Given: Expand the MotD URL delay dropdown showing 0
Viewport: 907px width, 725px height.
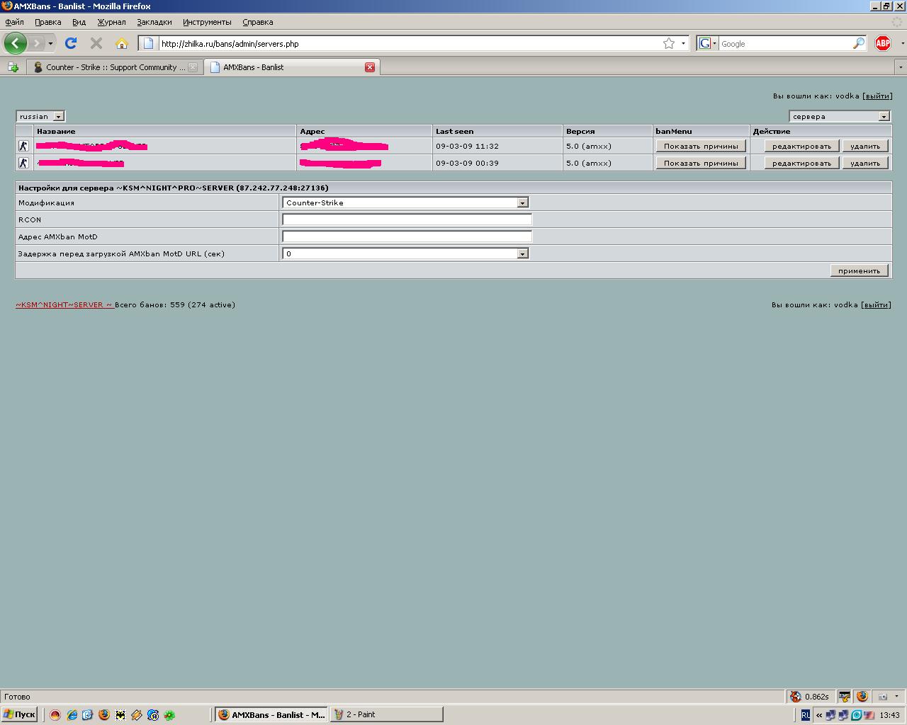Looking at the screenshot, I should point(405,253).
